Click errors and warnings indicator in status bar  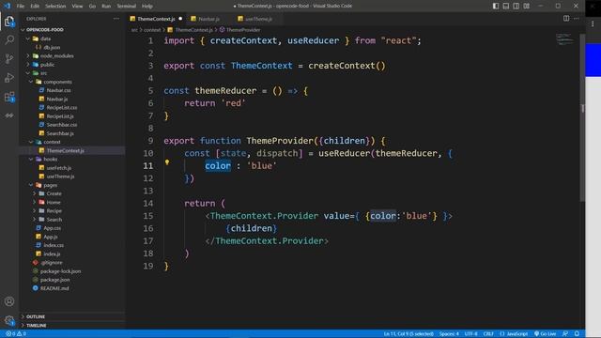pyautogui.click(x=16, y=334)
